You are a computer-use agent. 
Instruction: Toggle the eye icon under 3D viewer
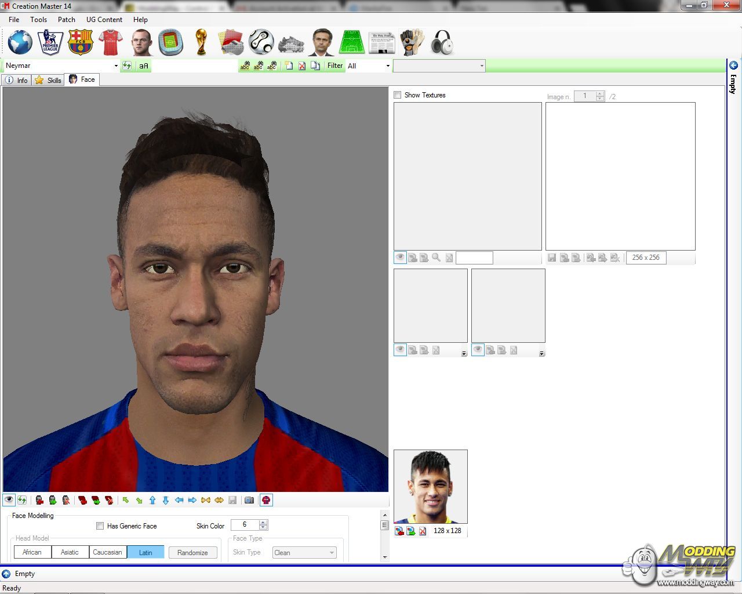coord(9,500)
